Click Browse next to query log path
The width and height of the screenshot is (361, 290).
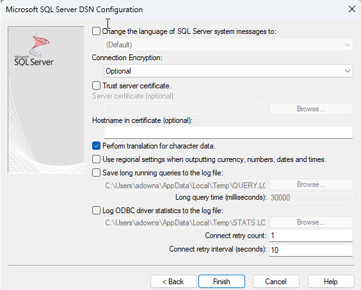click(311, 184)
